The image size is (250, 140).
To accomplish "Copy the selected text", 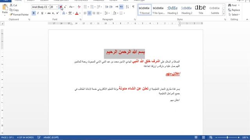I will pos(14,10).
